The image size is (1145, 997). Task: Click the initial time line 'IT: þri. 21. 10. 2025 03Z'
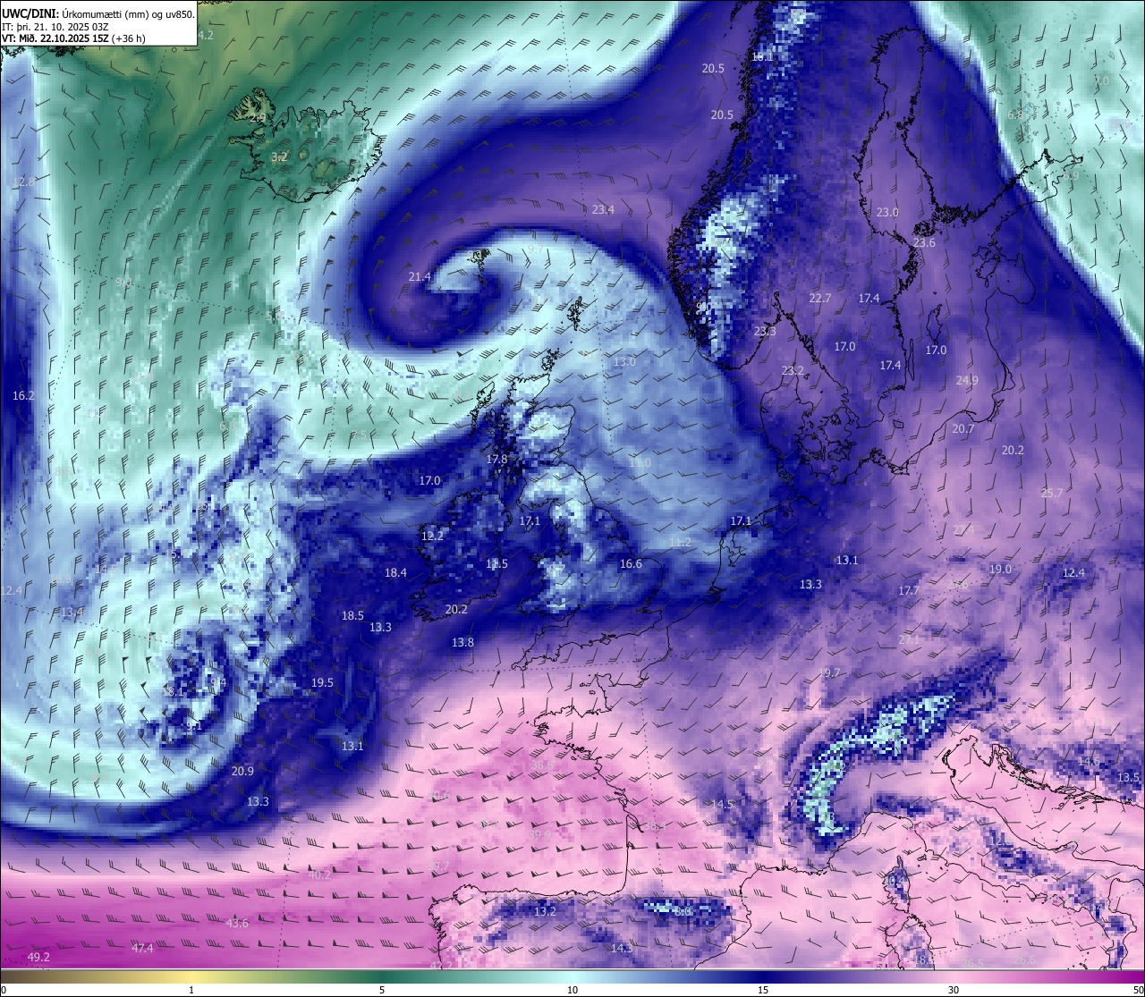point(55,27)
